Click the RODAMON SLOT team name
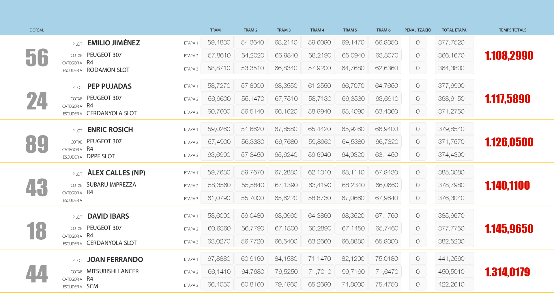 coord(108,70)
